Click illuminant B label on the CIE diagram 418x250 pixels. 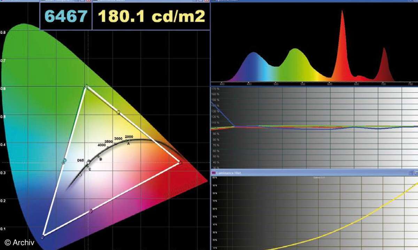pyautogui.click(x=101, y=159)
